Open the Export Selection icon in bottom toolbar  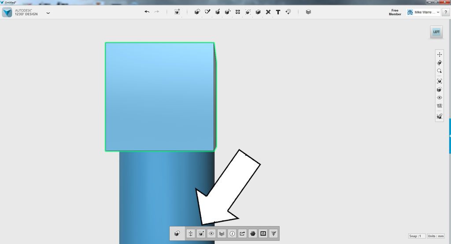[242, 233]
